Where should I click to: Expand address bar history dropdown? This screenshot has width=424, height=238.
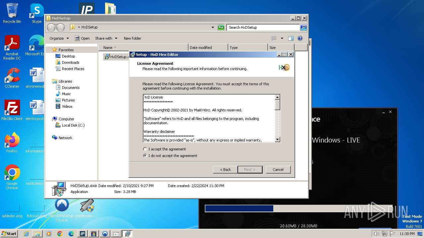[213, 27]
